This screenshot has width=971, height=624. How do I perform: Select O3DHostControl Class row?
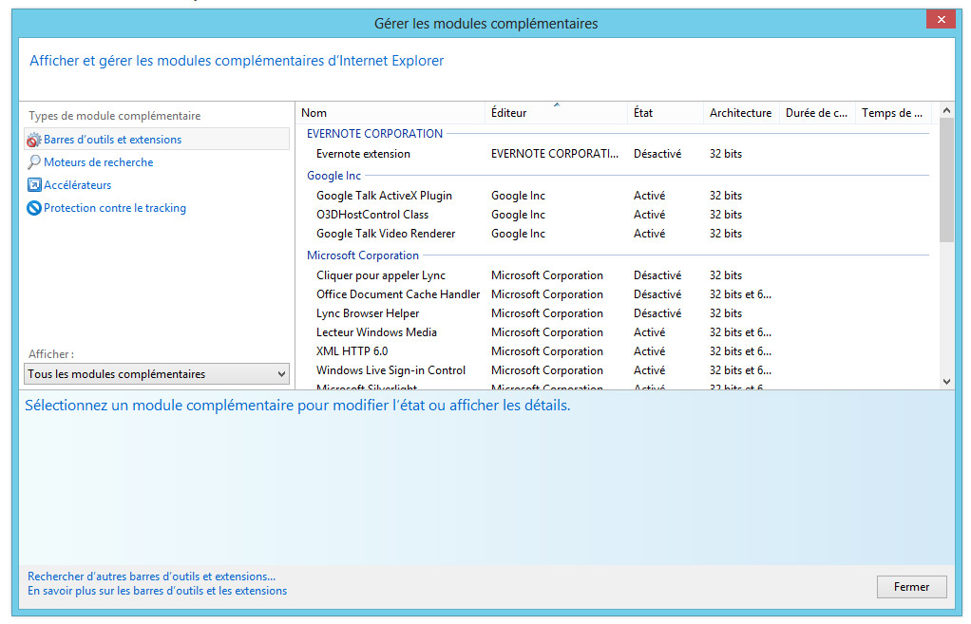(x=618, y=215)
